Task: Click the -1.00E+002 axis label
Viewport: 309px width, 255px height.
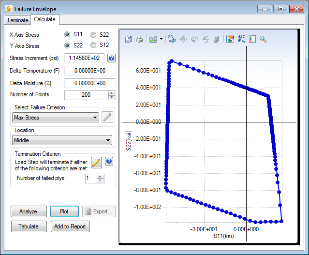Action: (x=147, y=207)
